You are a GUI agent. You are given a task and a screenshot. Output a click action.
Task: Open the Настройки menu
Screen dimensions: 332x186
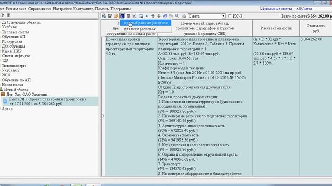click(x=62, y=9)
